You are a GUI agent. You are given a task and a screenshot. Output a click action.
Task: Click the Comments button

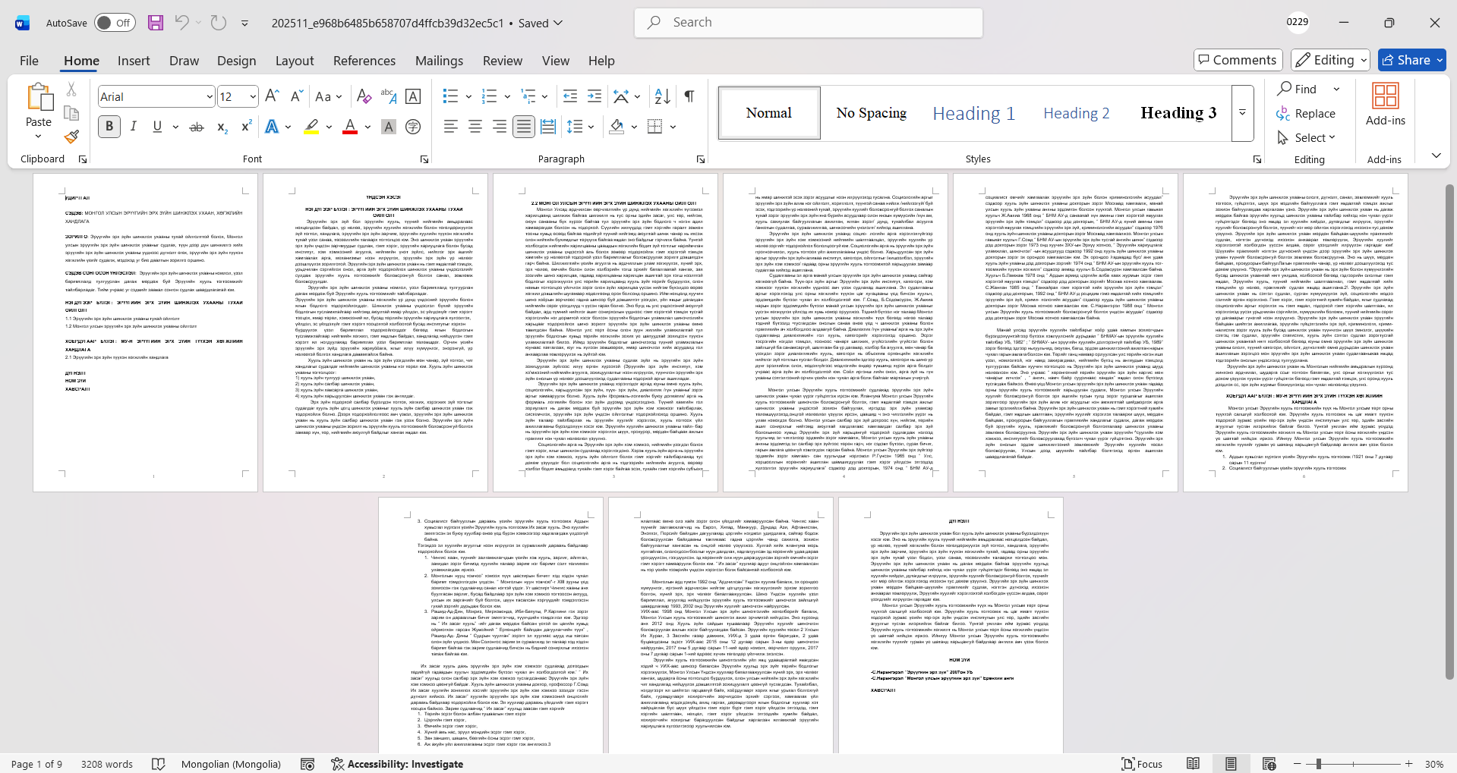1238,60
